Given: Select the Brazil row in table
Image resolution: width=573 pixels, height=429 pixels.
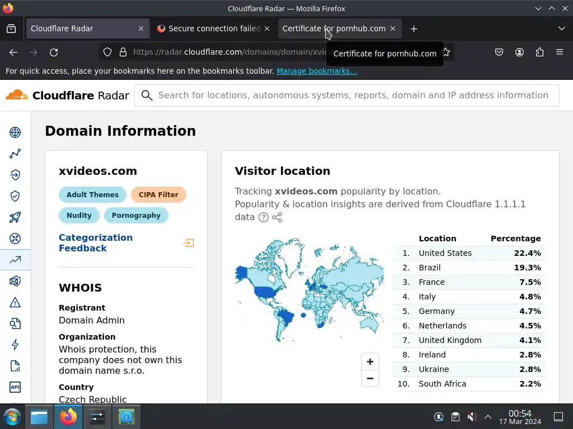Looking at the screenshot, I should point(469,268).
